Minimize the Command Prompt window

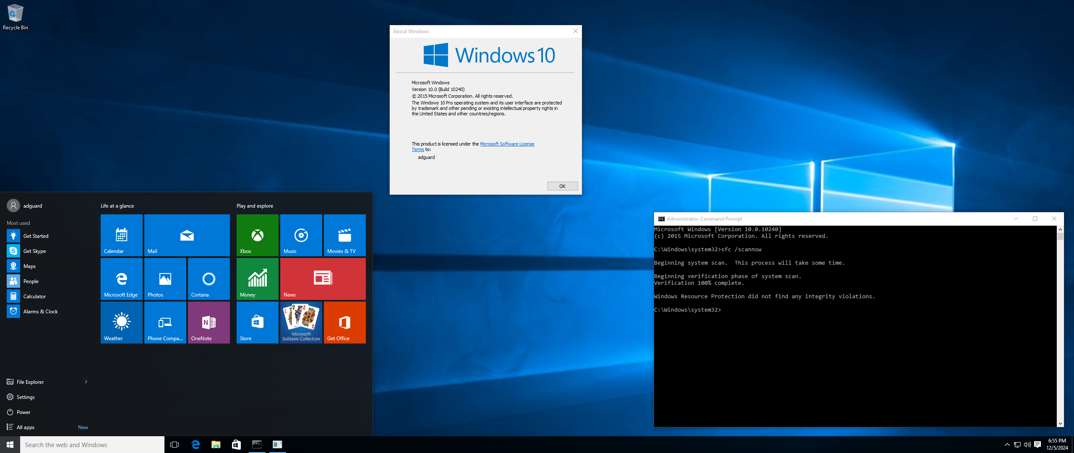[x=1016, y=219]
